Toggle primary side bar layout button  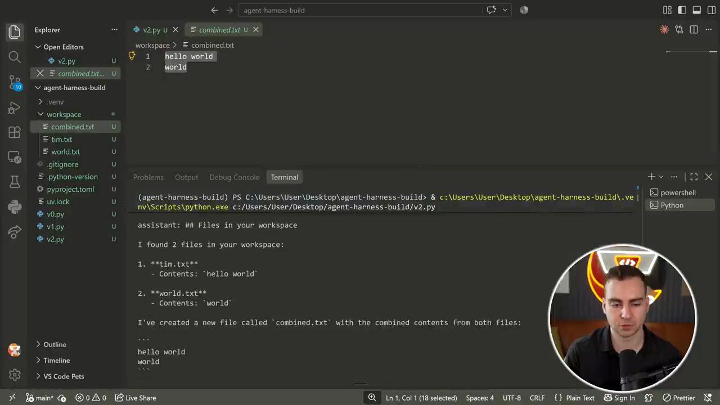[682, 10]
